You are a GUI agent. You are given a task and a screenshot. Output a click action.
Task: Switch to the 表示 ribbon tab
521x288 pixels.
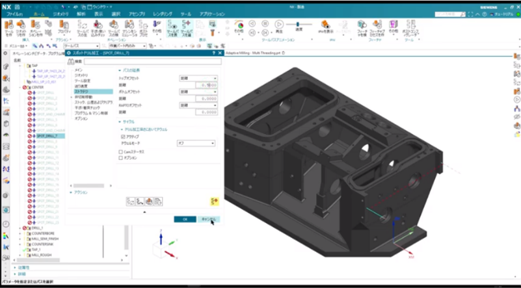coord(98,14)
